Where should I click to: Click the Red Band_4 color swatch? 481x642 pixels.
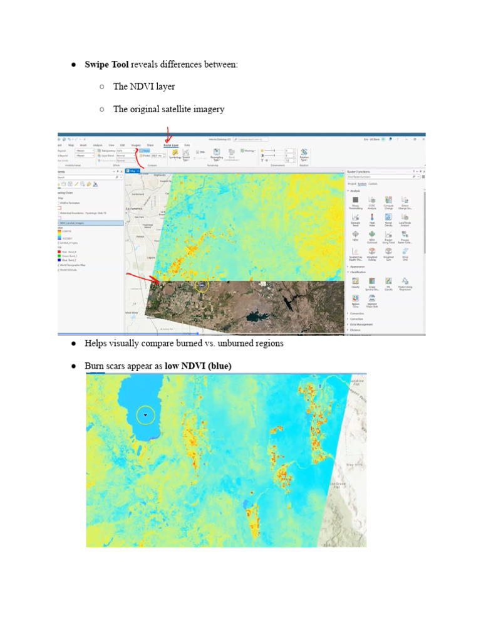59,251
